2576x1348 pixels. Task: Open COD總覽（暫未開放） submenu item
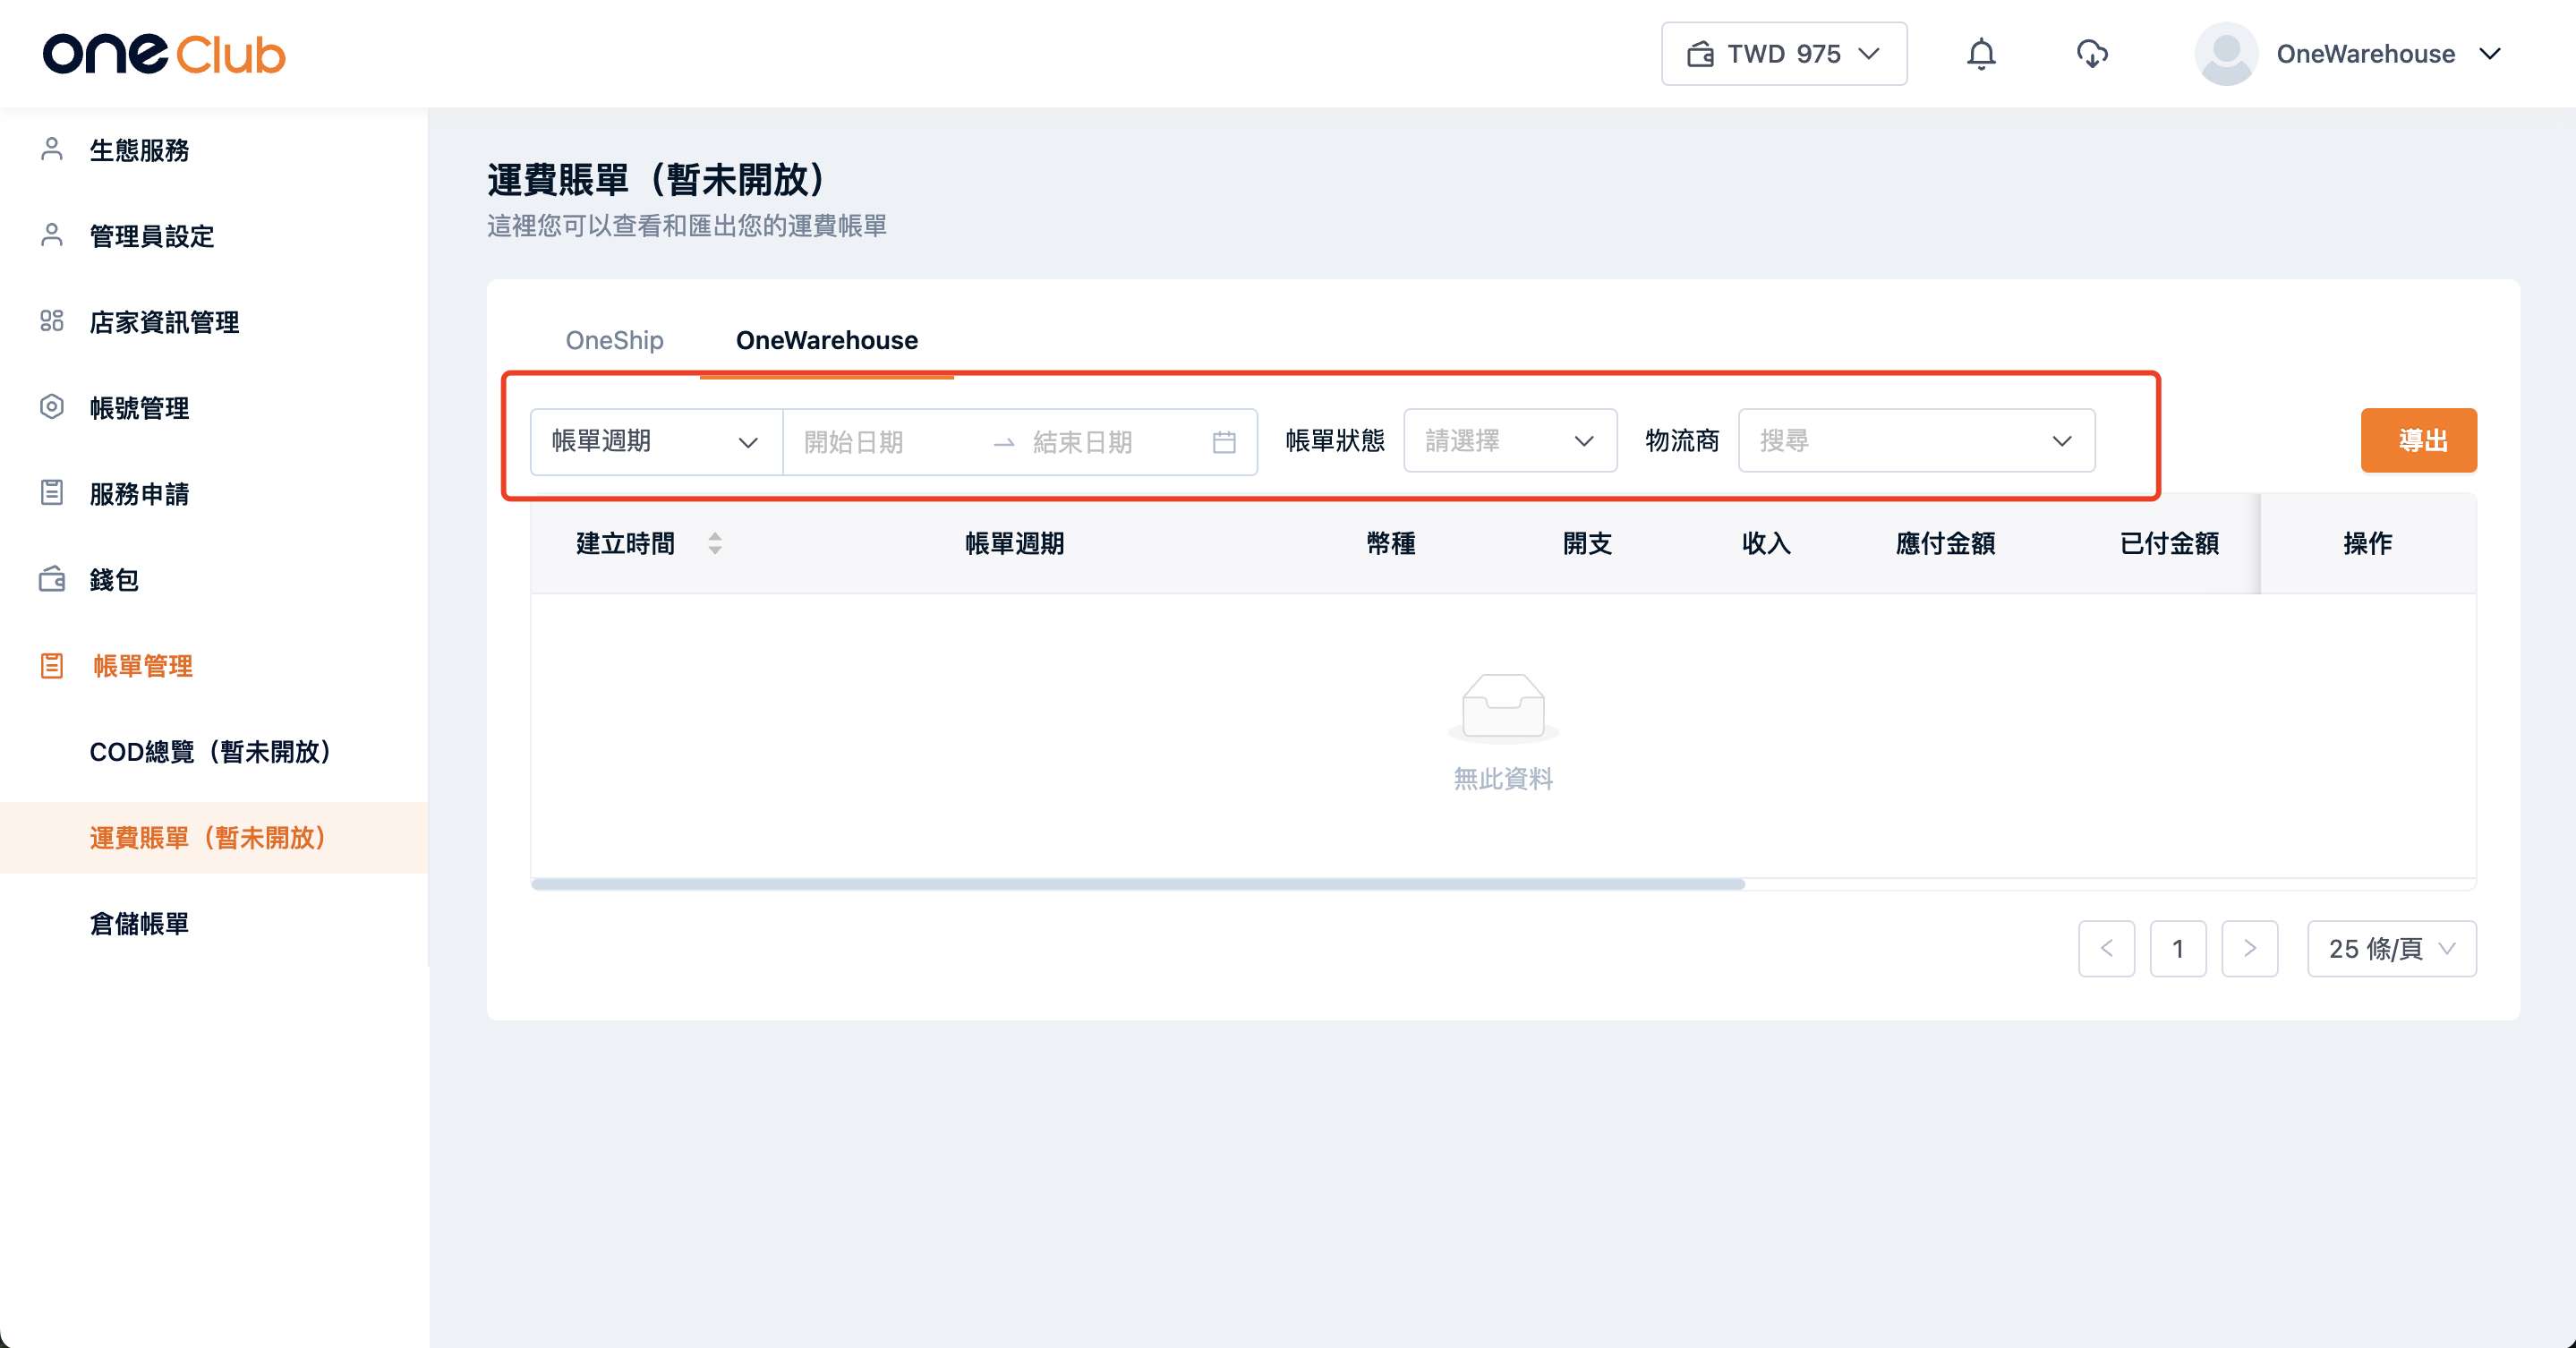click(x=212, y=752)
